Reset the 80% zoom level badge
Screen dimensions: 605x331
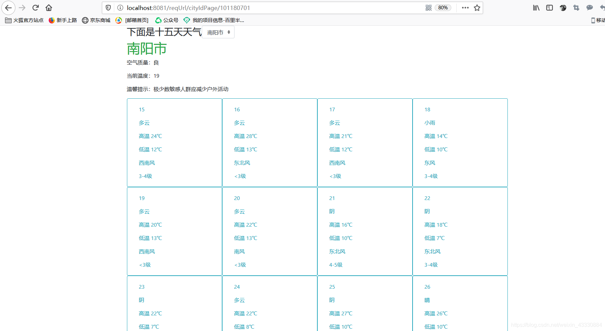pos(443,8)
